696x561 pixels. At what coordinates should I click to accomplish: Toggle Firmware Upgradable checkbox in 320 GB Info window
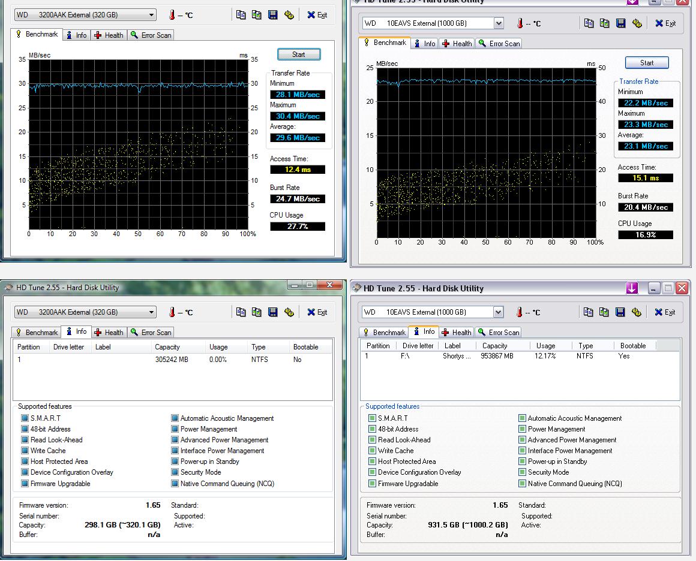tap(25, 484)
